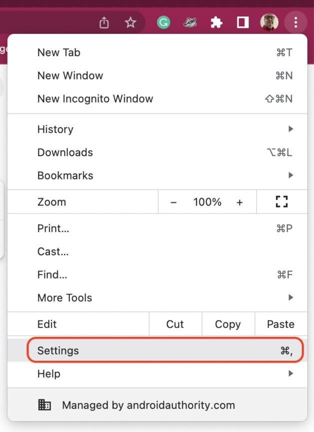Toggle the side panel icon

coord(243,22)
